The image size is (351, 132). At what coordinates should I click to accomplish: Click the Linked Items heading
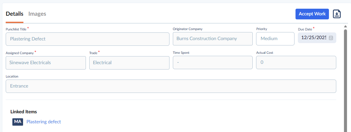click(x=24, y=112)
